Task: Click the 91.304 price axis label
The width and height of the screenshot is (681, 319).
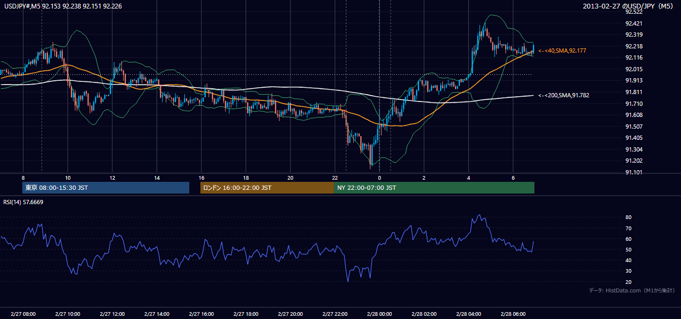Action: (x=634, y=149)
